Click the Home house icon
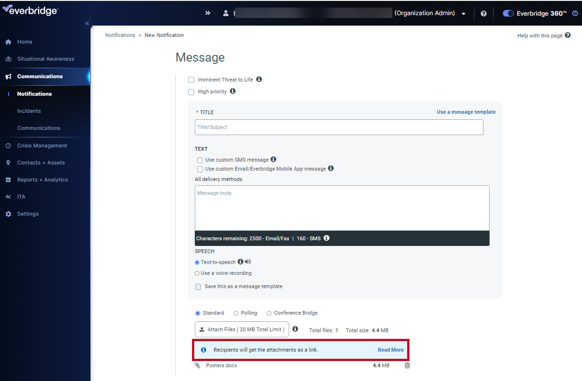The height and width of the screenshot is (381, 582). coord(8,42)
